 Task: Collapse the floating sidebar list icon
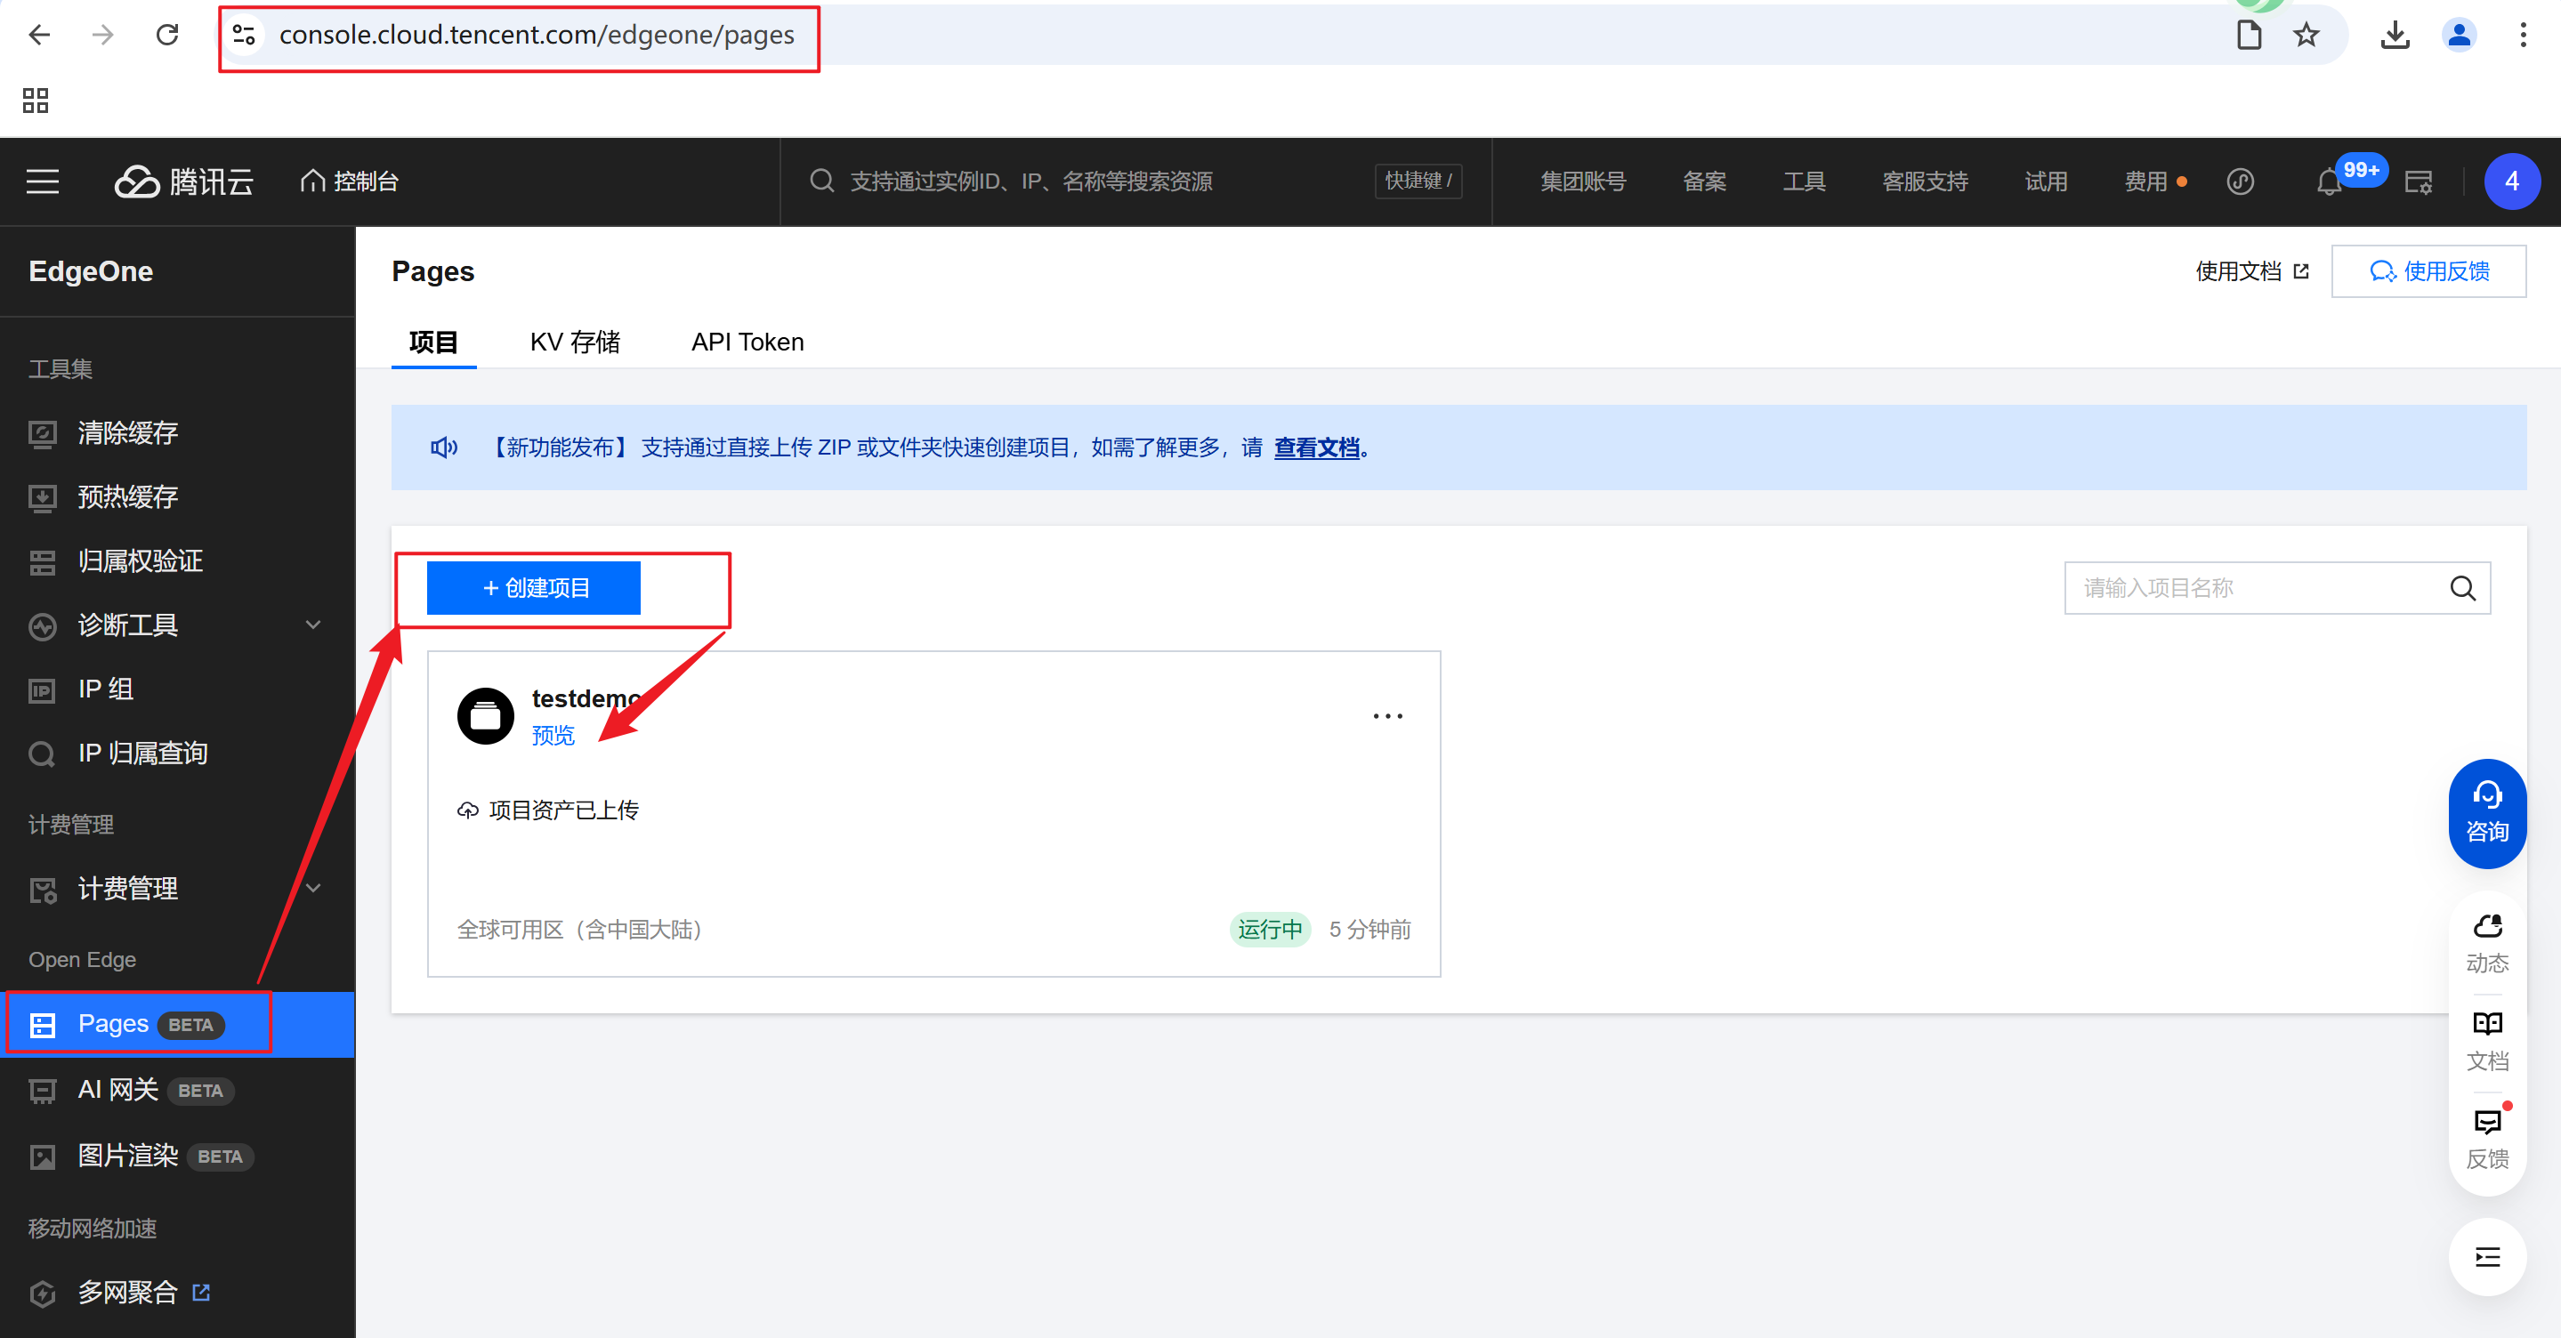click(2486, 1257)
